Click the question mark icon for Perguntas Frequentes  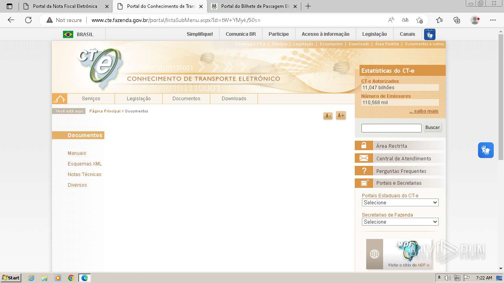tap(364, 171)
